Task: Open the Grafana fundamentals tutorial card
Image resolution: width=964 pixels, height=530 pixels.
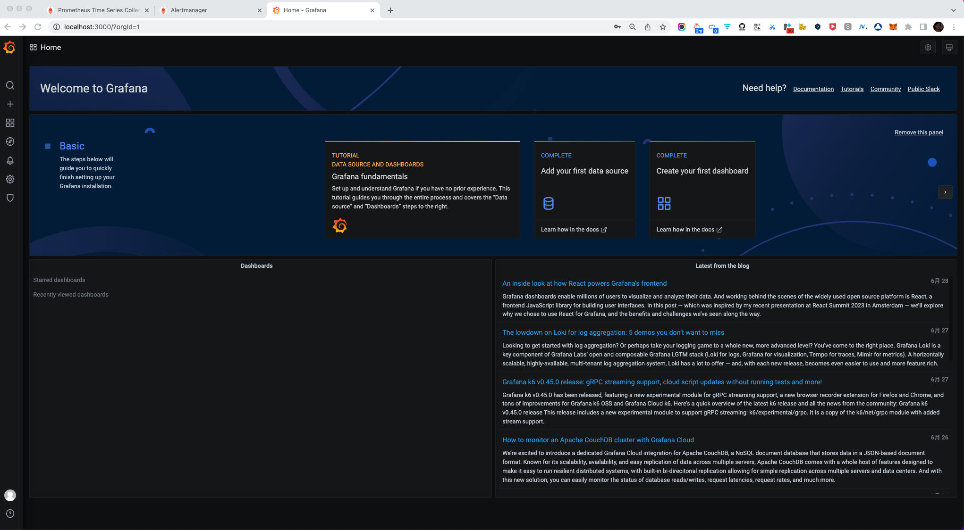Action: (x=422, y=190)
